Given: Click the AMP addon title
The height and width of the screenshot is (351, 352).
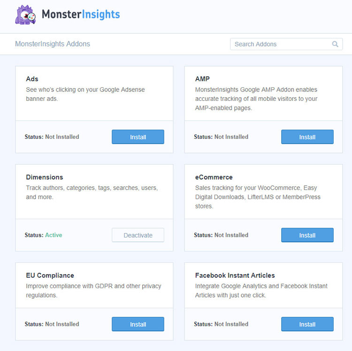Looking at the screenshot, I should [x=203, y=79].
